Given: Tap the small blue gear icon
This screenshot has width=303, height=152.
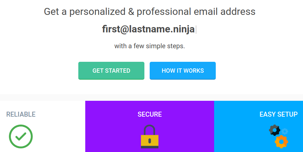Looking at the screenshot, I should click(284, 131).
